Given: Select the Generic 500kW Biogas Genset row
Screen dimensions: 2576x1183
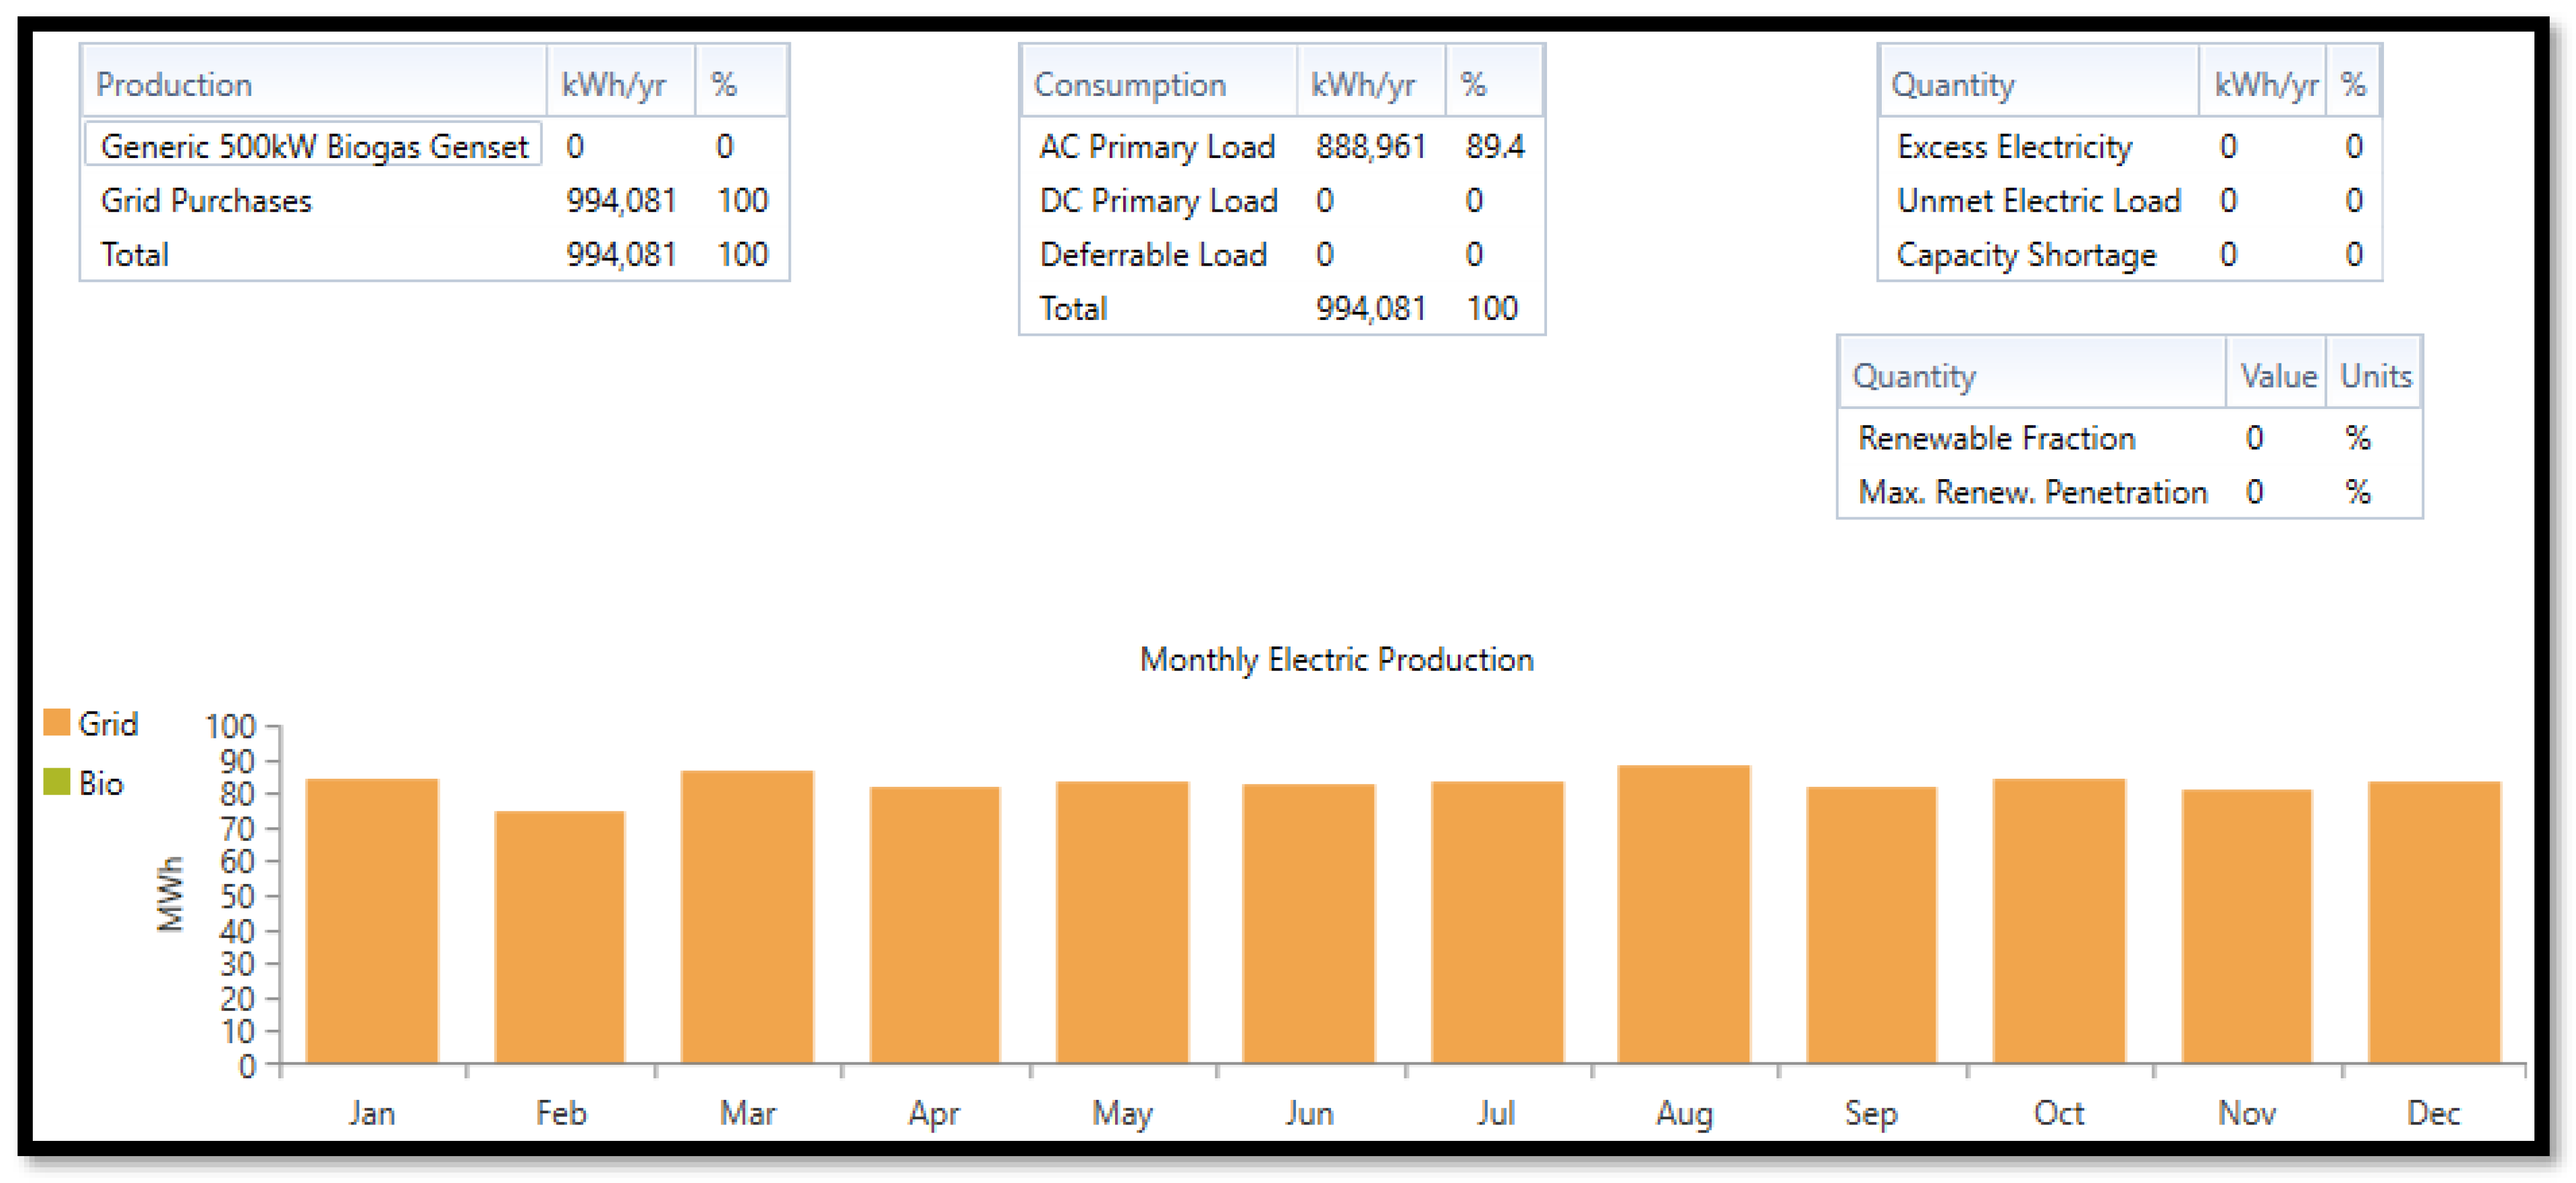Looking at the screenshot, I should [x=314, y=147].
